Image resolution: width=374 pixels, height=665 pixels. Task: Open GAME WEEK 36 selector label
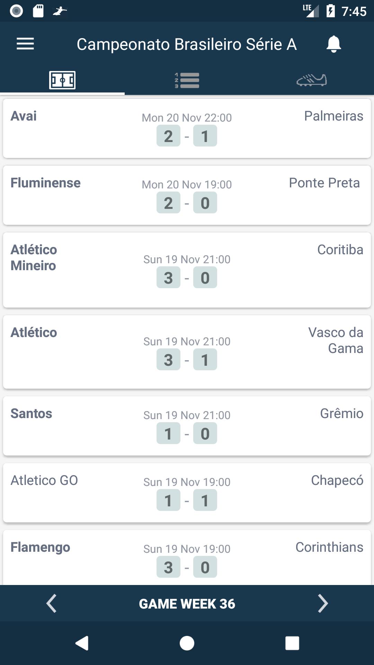click(187, 604)
